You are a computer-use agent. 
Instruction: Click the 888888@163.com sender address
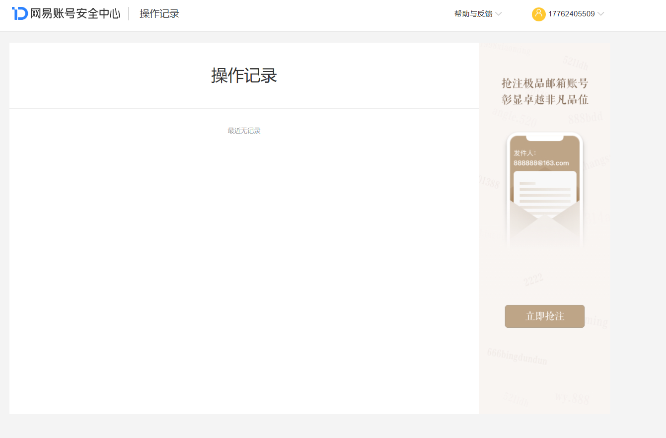pyautogui.click(x=541, y=163)
